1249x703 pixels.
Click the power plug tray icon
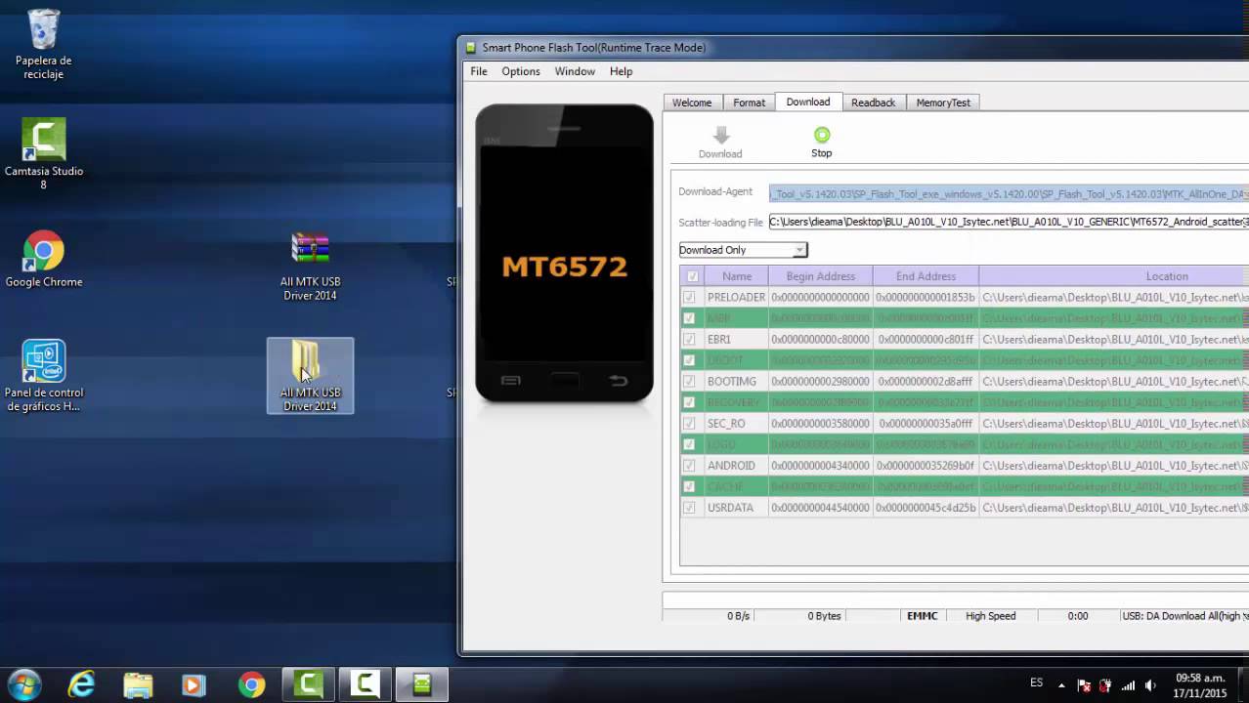click(x=1106, y=685)
